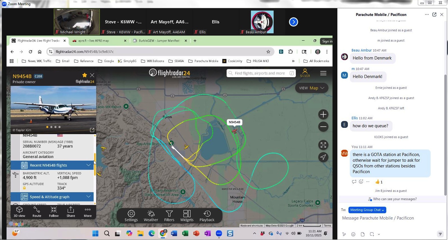The width and height of the screenshot is (448, 240).
Task: Click the Route icon in aircraft panel
Action: (x=37, y=212)
